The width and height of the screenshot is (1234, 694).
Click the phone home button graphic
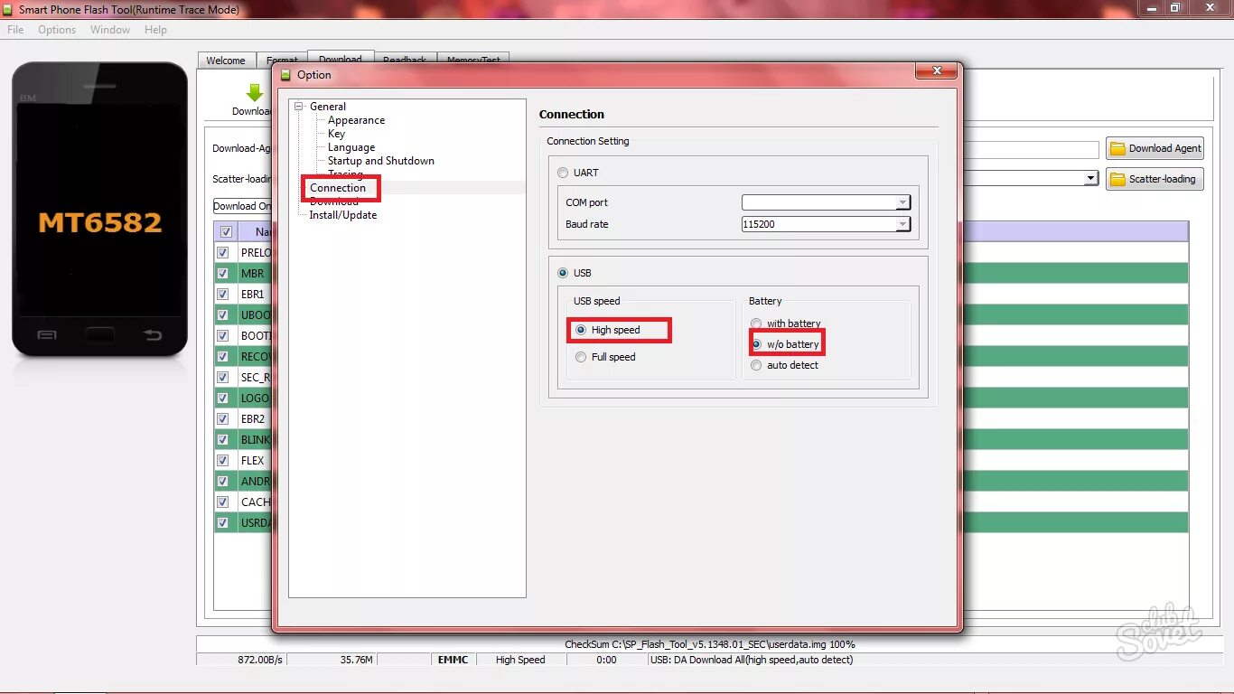pos(100,334)
